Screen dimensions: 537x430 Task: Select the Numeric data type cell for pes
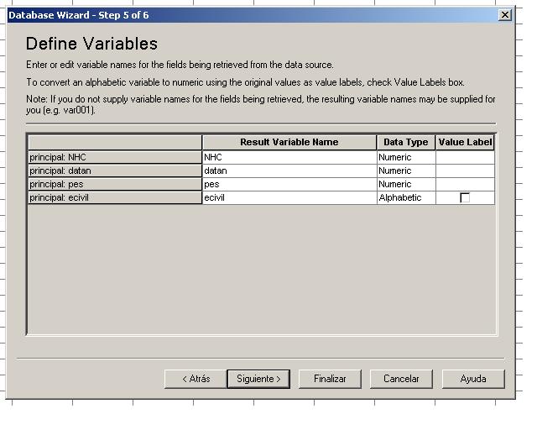[x=406, y=184]
